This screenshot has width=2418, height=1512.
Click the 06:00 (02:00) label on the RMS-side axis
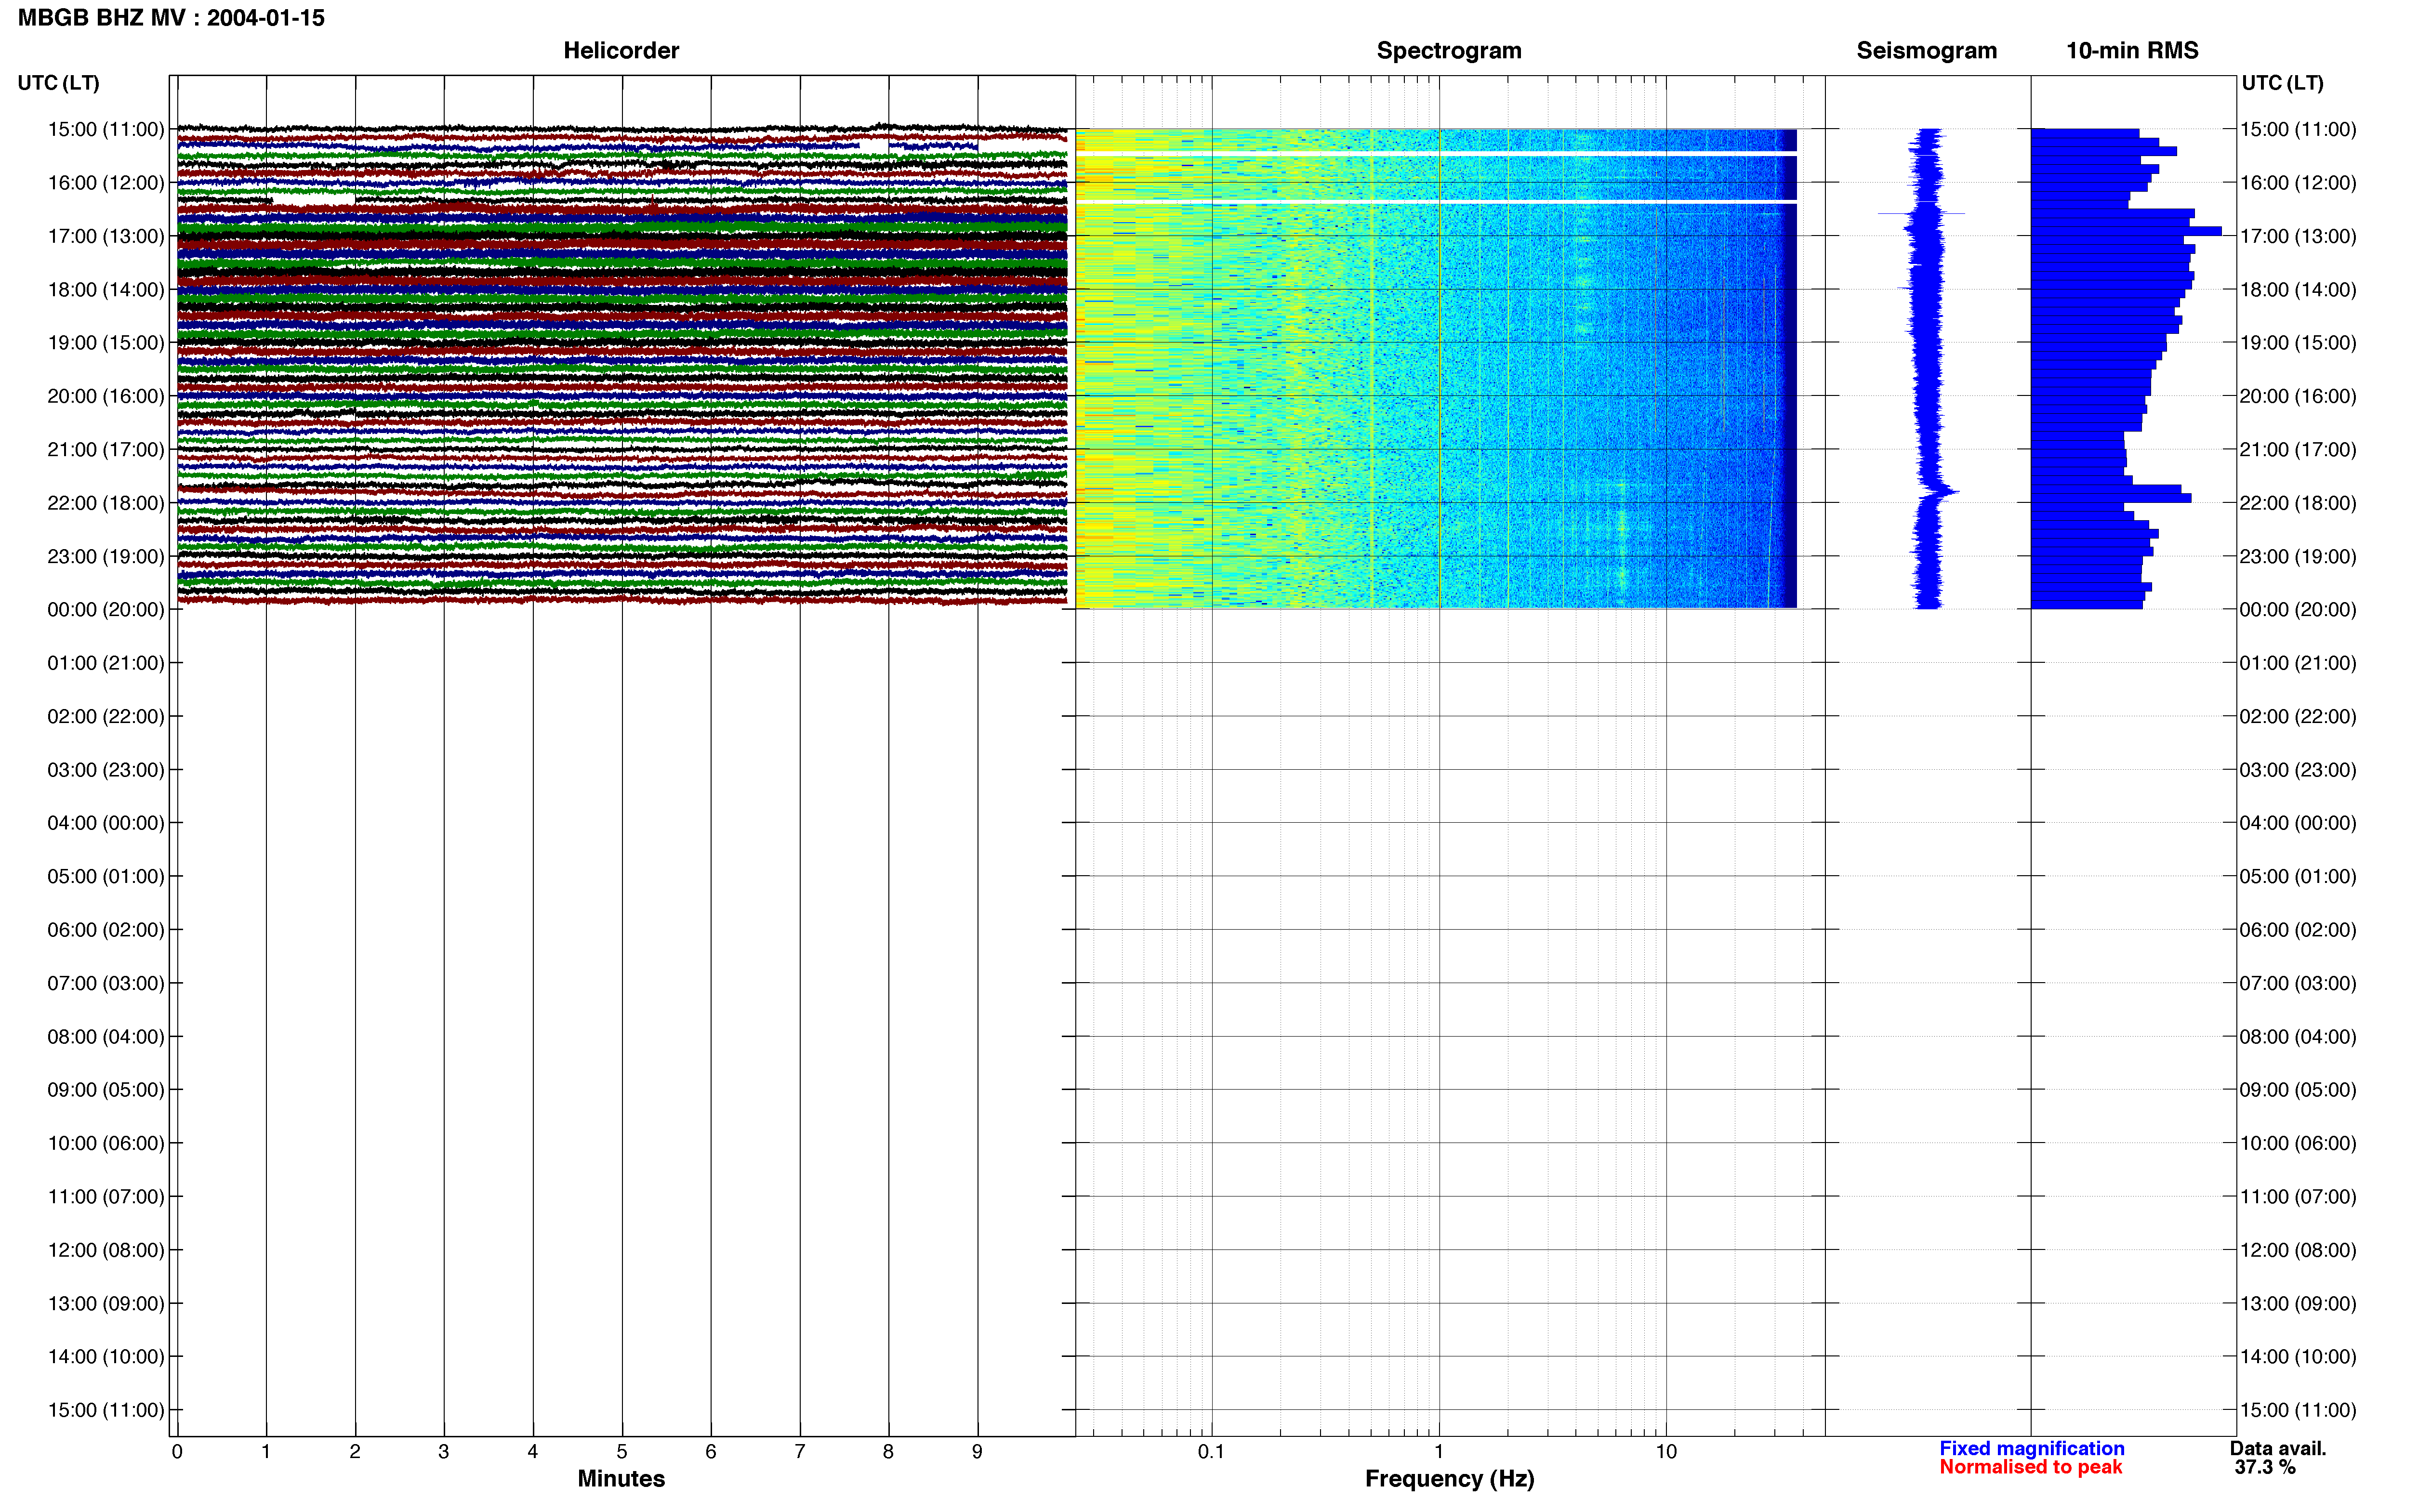[x=2298, y=930]
